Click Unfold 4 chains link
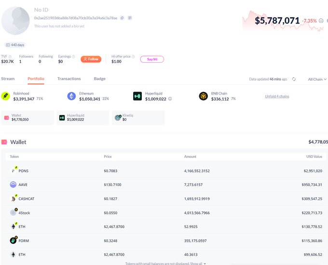This screenshot has height=265, width=328. (277, 96)
